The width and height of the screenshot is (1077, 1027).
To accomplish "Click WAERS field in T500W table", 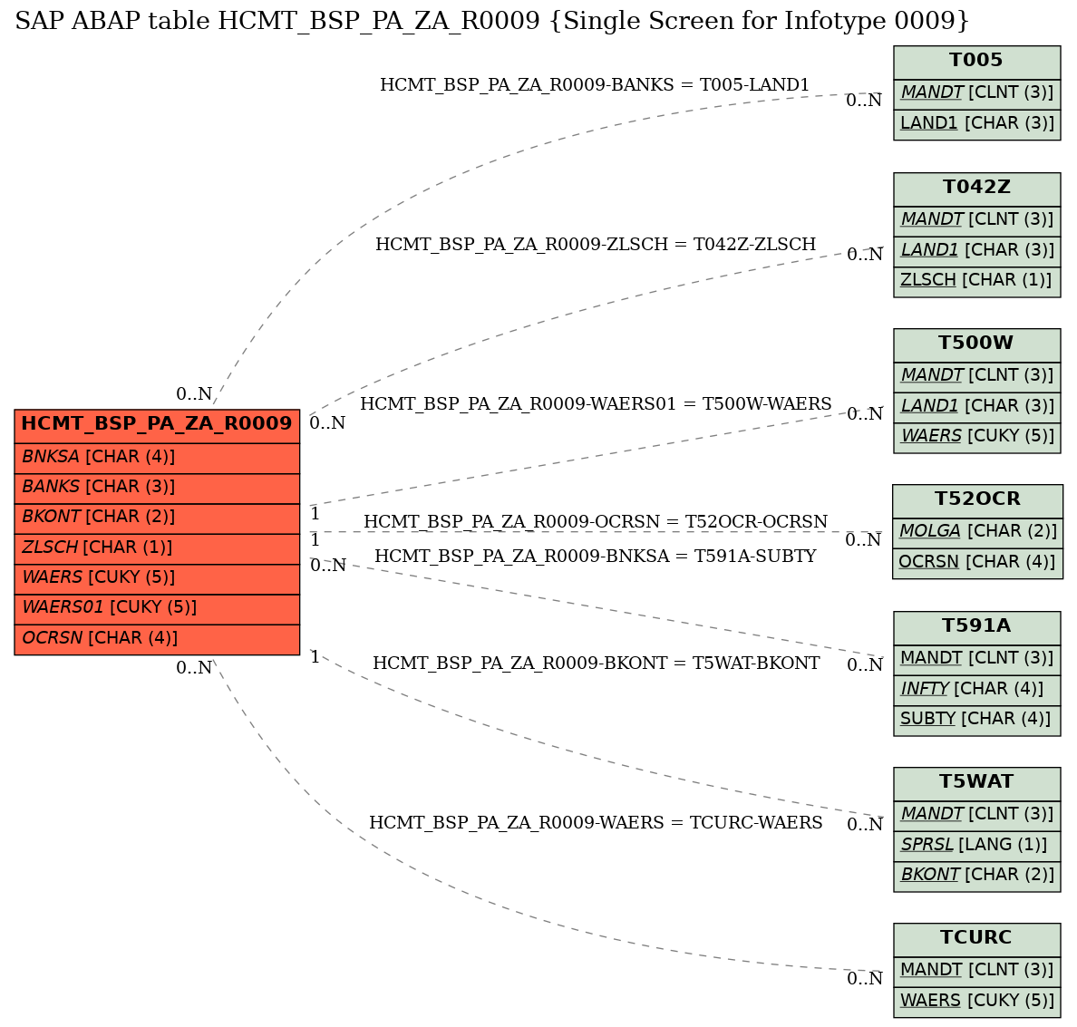I will (976, 439).
